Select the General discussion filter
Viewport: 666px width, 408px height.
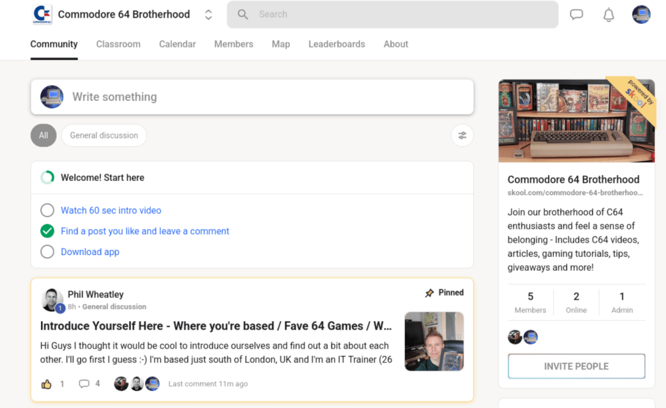(x=104, y=135)
